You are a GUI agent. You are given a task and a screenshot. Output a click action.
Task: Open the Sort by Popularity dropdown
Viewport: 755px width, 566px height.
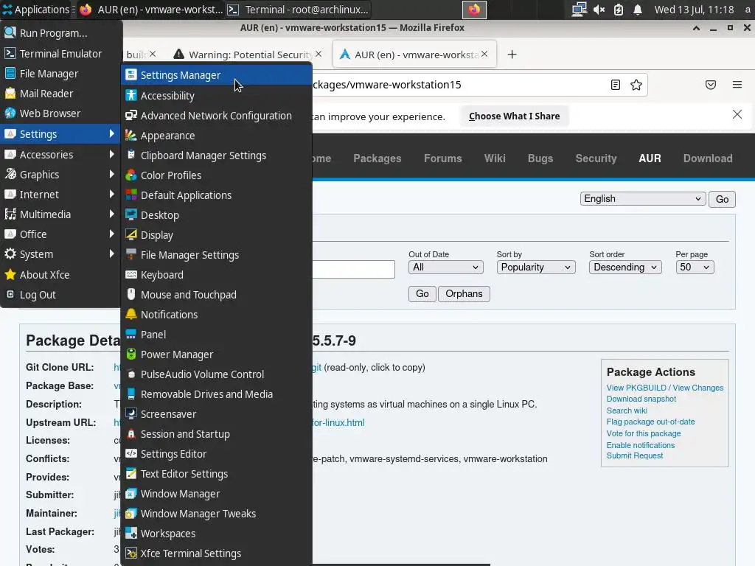(536, 267)
